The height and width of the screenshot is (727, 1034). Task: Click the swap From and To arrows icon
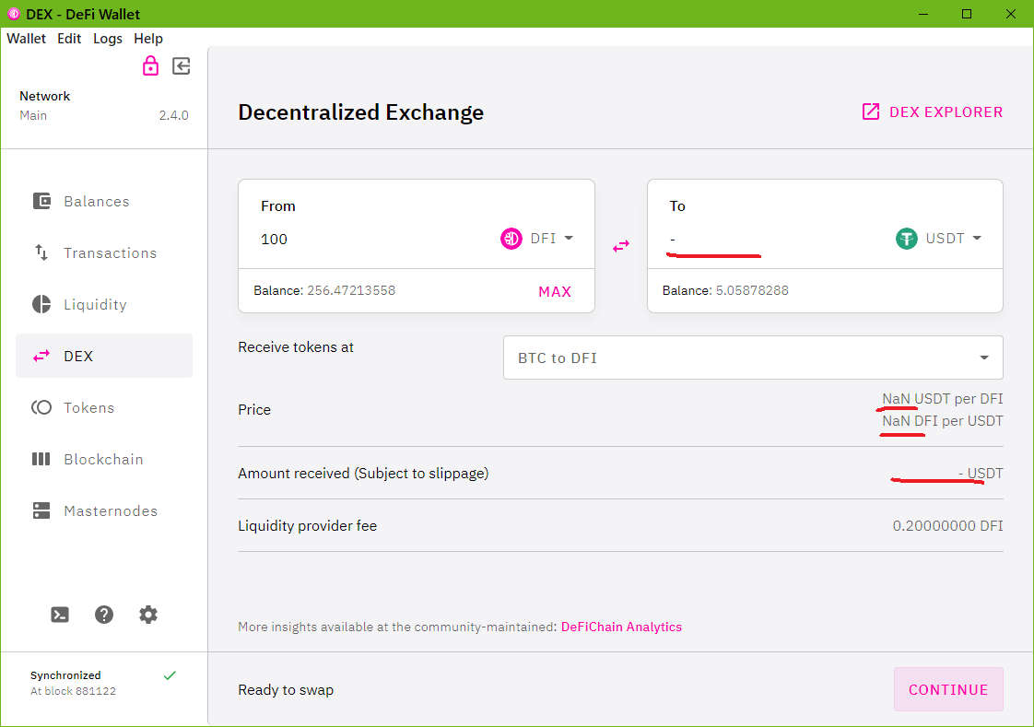click(x=621, y=246)
